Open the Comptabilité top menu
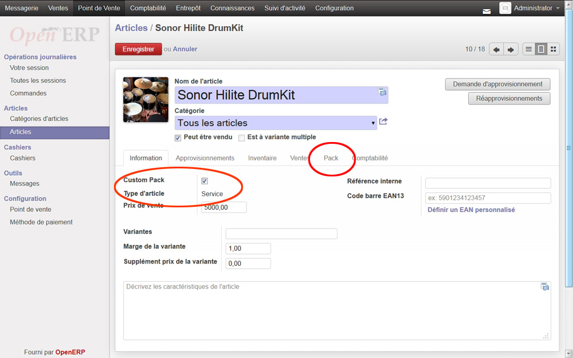Image resolution: width=573 pixels, height=358 pixels. coord(148,8)
